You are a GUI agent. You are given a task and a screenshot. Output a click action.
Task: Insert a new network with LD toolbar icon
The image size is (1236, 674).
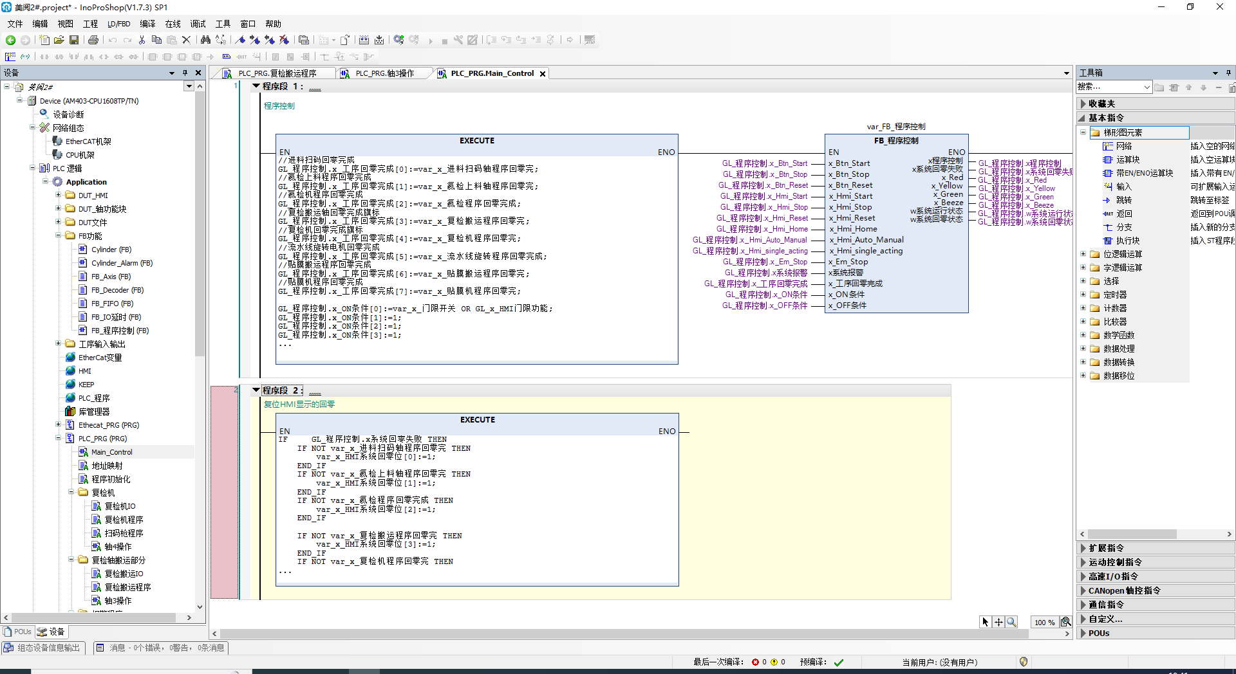(x=10, y=57)
